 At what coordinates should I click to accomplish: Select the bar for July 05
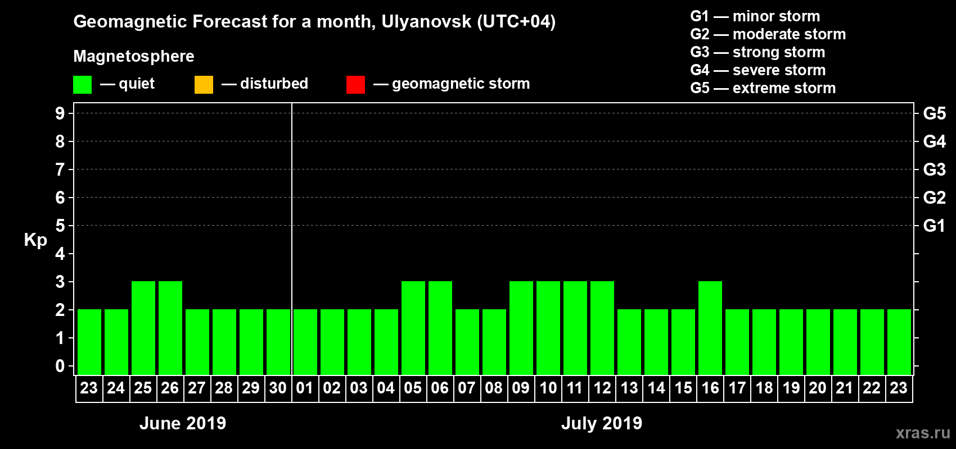[413, 328]
